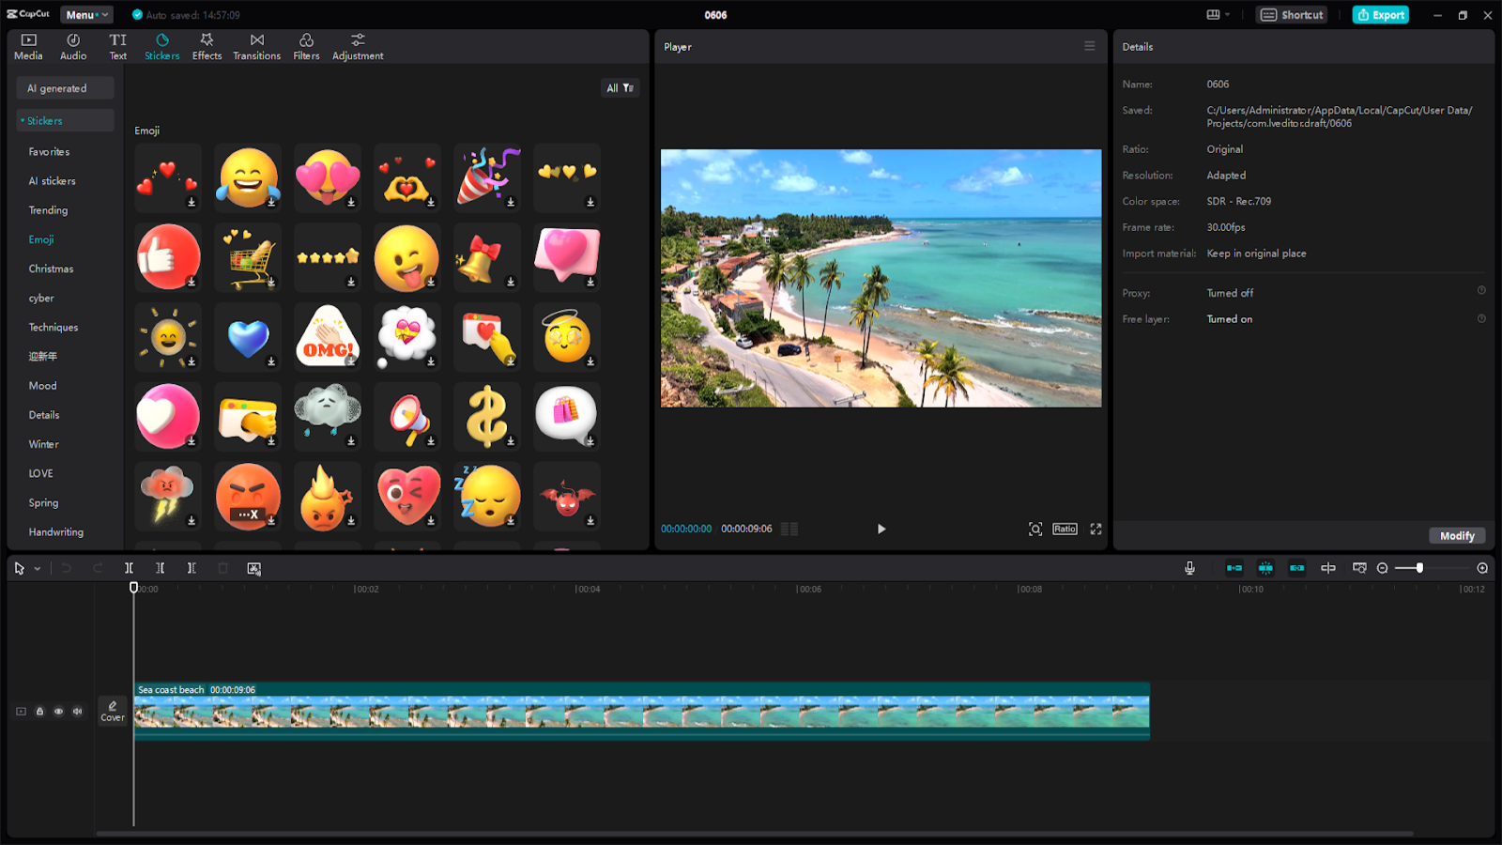The width and height of the screenshot is (1502, 845).
Task: Zoom in the timeline with plus icon
Action: coord(1482,568)
